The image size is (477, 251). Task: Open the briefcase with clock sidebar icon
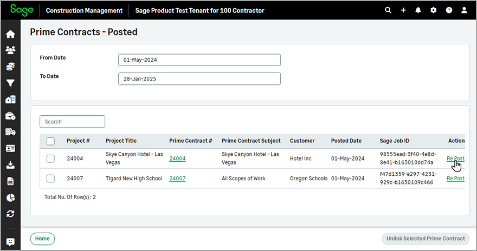coord(10,116)
